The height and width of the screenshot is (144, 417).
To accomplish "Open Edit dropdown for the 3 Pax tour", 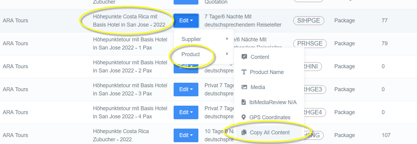I will (186, 89).
